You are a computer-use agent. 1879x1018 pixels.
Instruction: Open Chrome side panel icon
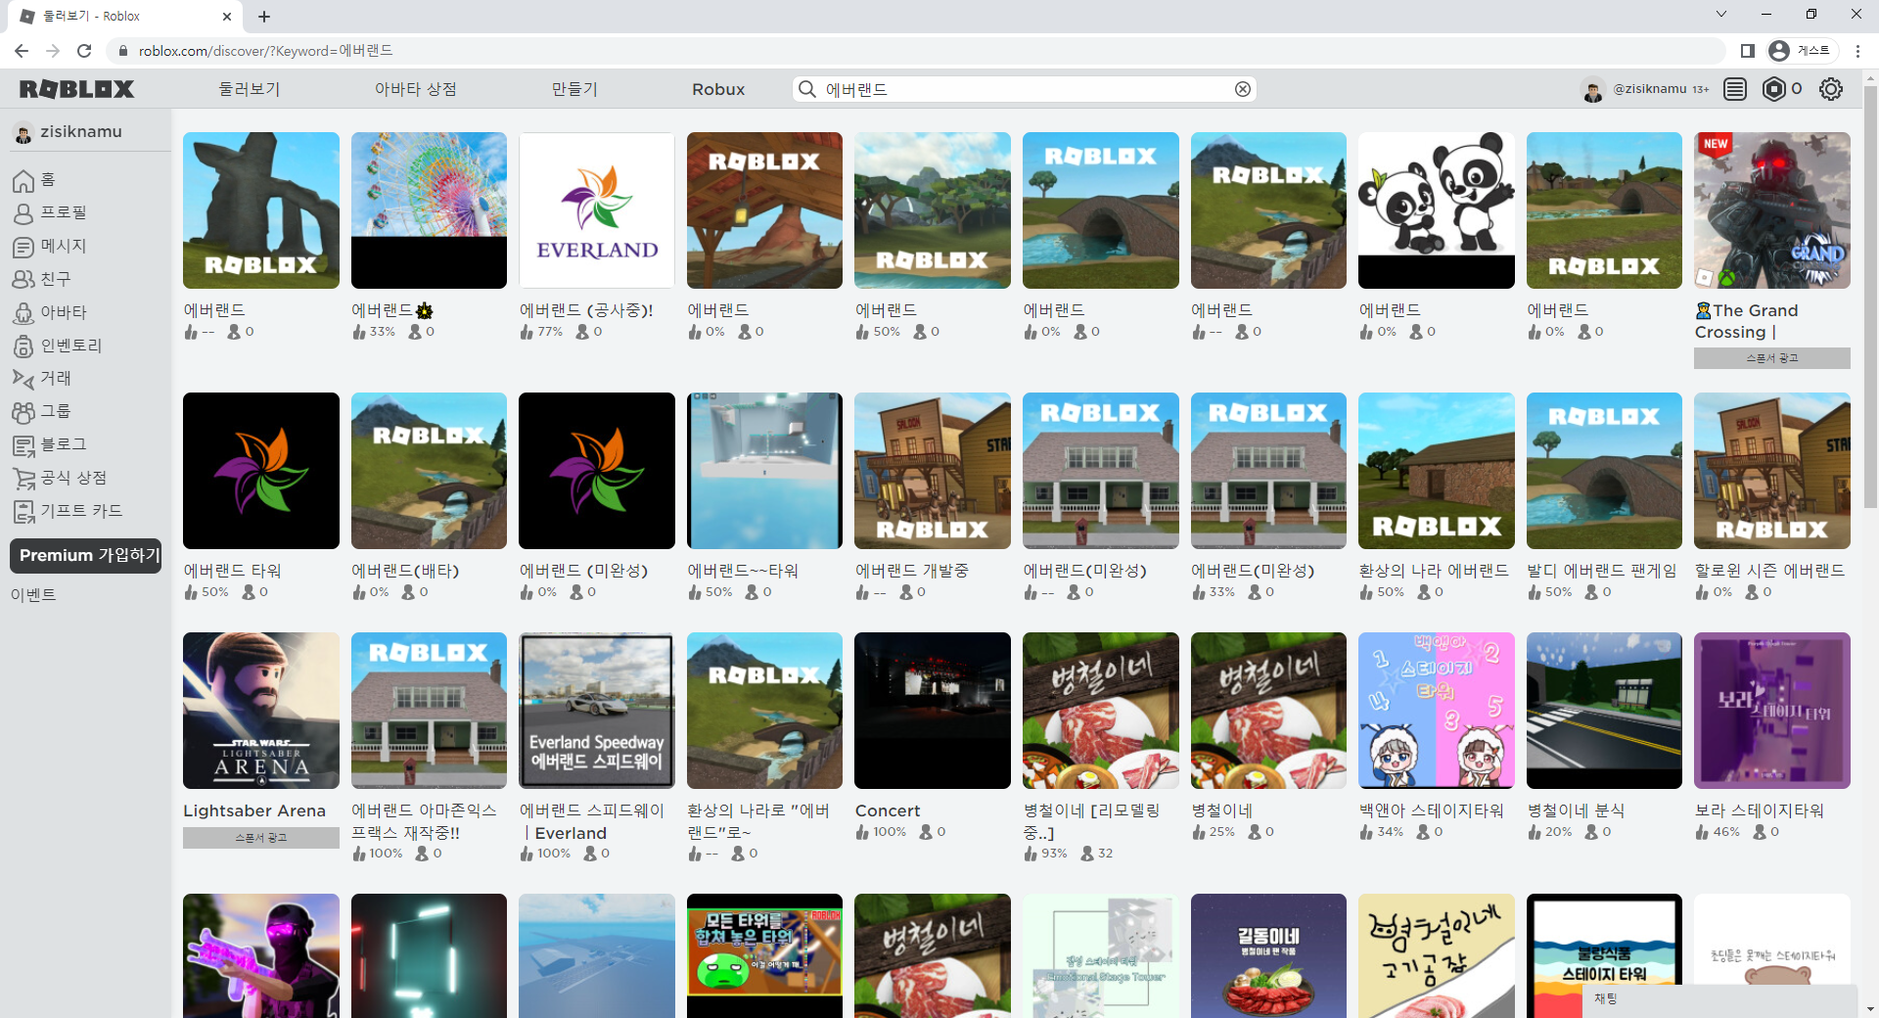[x=1748, y=51]
